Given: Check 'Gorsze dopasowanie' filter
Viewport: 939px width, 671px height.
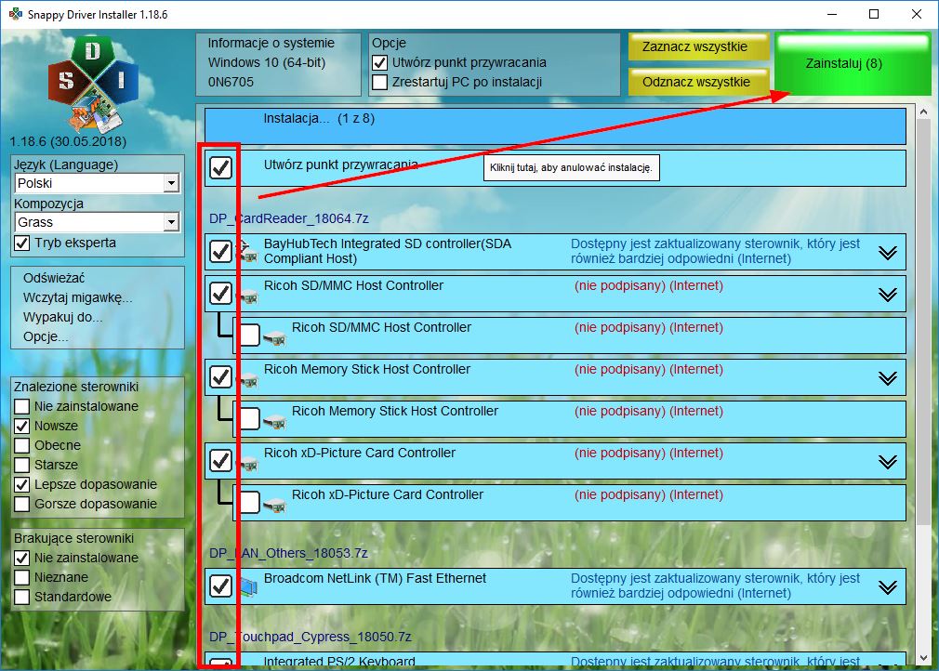Looking at the screenshot, I should point(22,504).
